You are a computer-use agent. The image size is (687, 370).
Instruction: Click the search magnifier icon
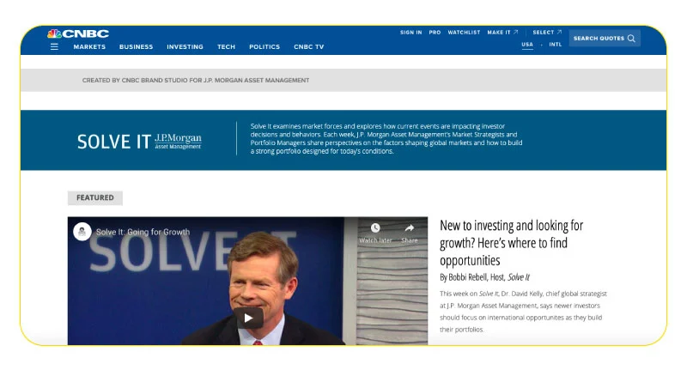[x=631, y=39]
